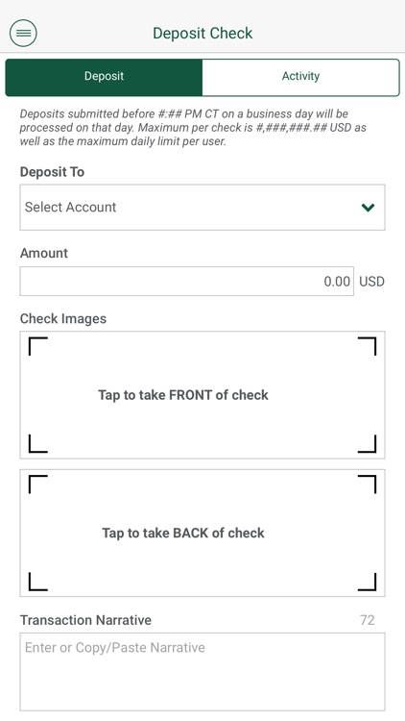Open the hamburger menu icon

pyautogui.click(x=23, y=33)
